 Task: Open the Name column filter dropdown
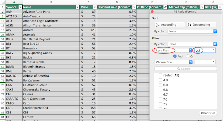78,7
